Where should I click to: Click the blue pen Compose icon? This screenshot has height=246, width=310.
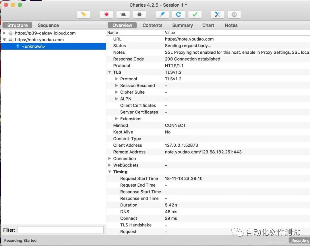[x=162, y=14]
